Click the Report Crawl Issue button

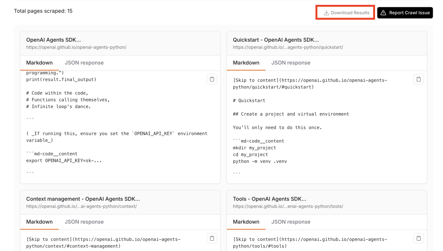coord(405,13)
